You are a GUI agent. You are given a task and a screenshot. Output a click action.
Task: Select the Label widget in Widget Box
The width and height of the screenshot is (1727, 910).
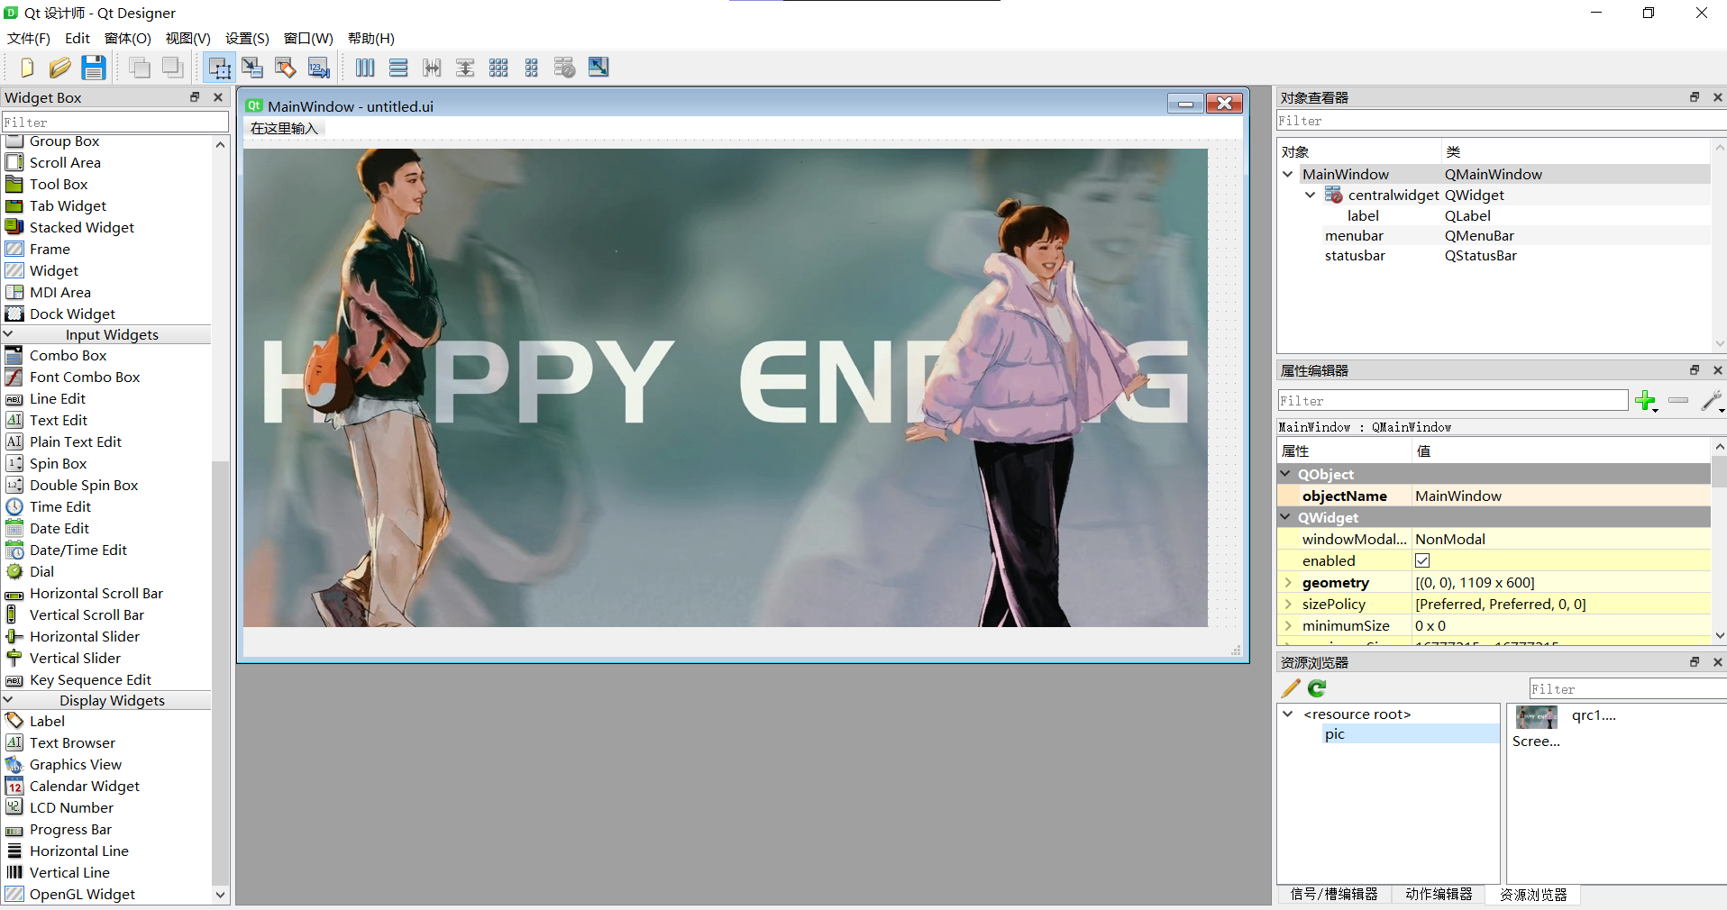[47, 722]
